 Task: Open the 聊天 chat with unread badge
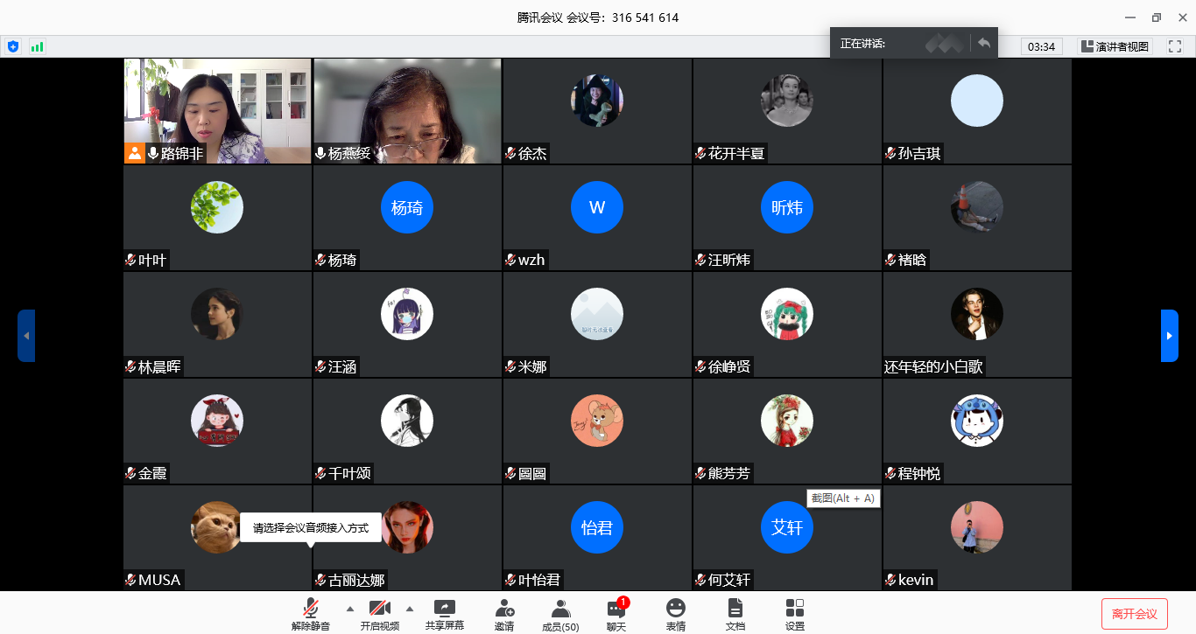pyautogui.click(x=616, y=614)
